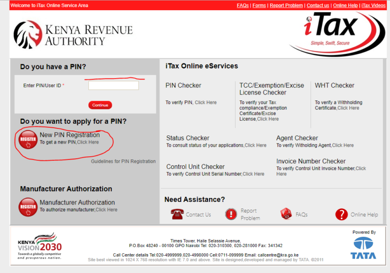
Task: Click the Enter PIN/User ID input field
Action: 113,85
